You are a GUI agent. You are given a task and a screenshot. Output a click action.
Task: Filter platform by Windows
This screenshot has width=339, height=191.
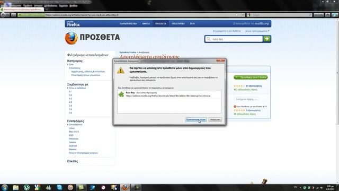74,139
